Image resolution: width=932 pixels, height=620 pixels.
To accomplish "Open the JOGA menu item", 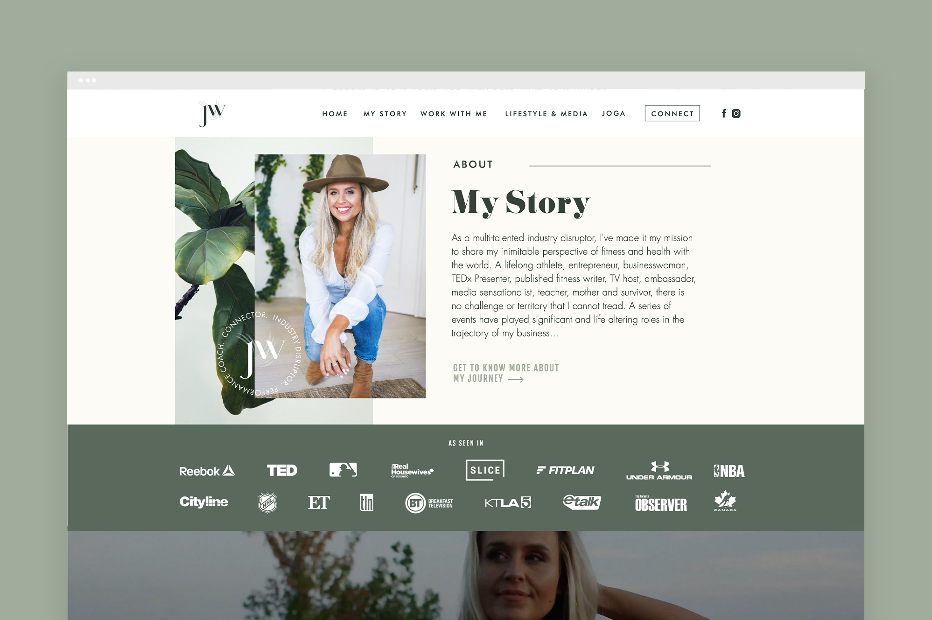I will pos(613,113).
